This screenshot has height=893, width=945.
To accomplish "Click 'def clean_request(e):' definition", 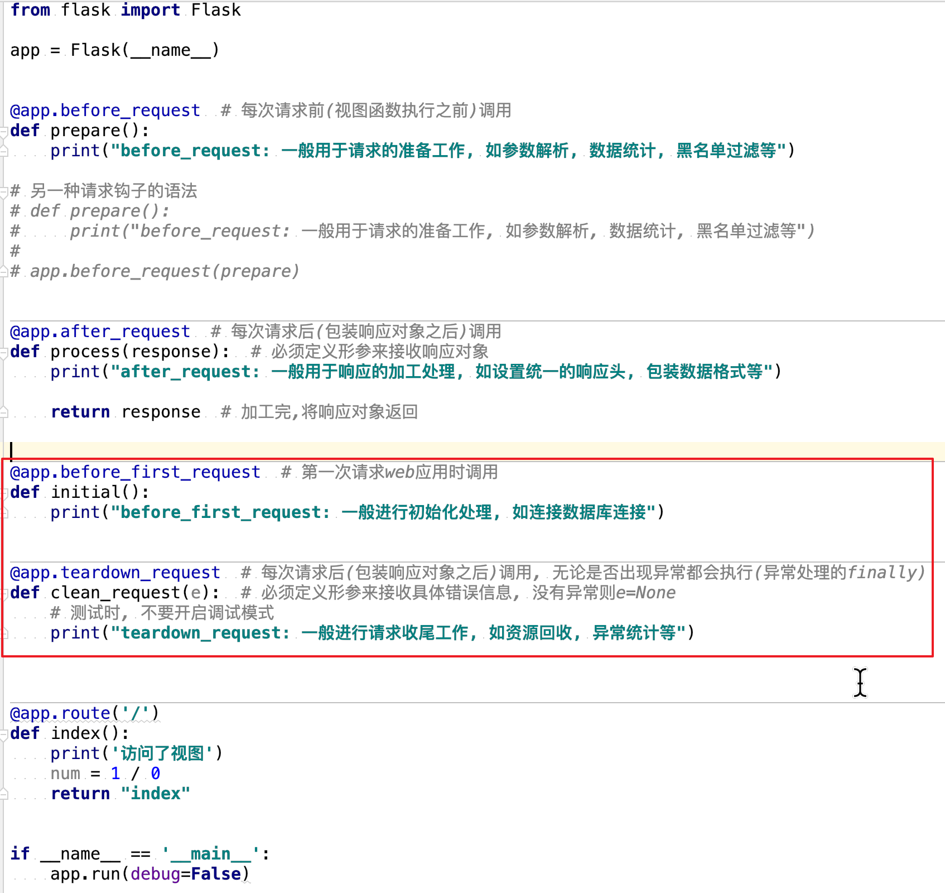I will [115, 593].
